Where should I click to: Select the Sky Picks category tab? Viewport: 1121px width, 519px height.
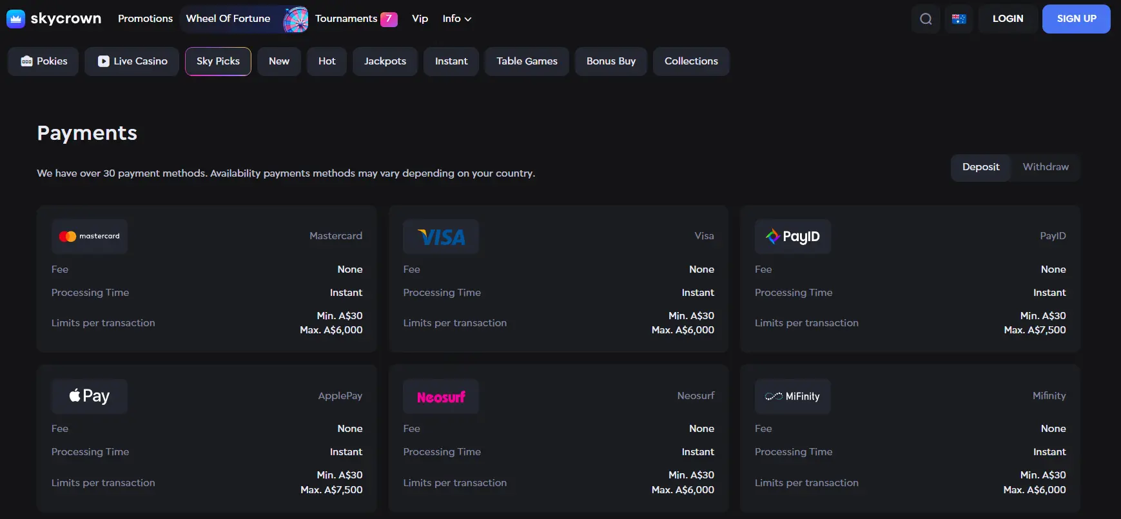click(218, 61)
